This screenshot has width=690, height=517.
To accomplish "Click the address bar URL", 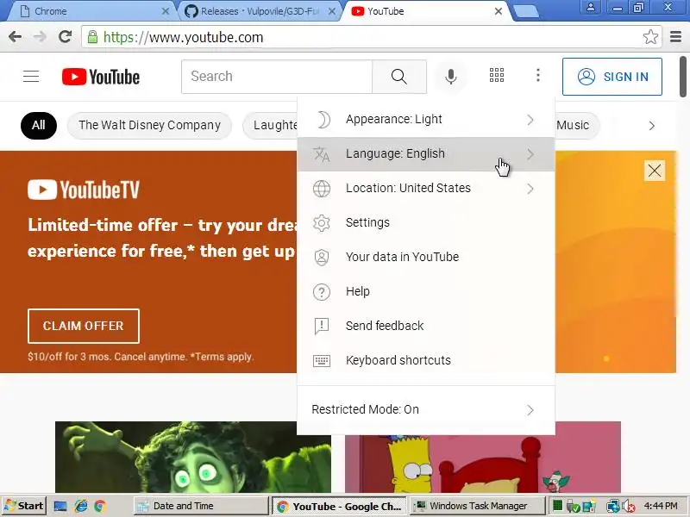I will tap(183, 37).
